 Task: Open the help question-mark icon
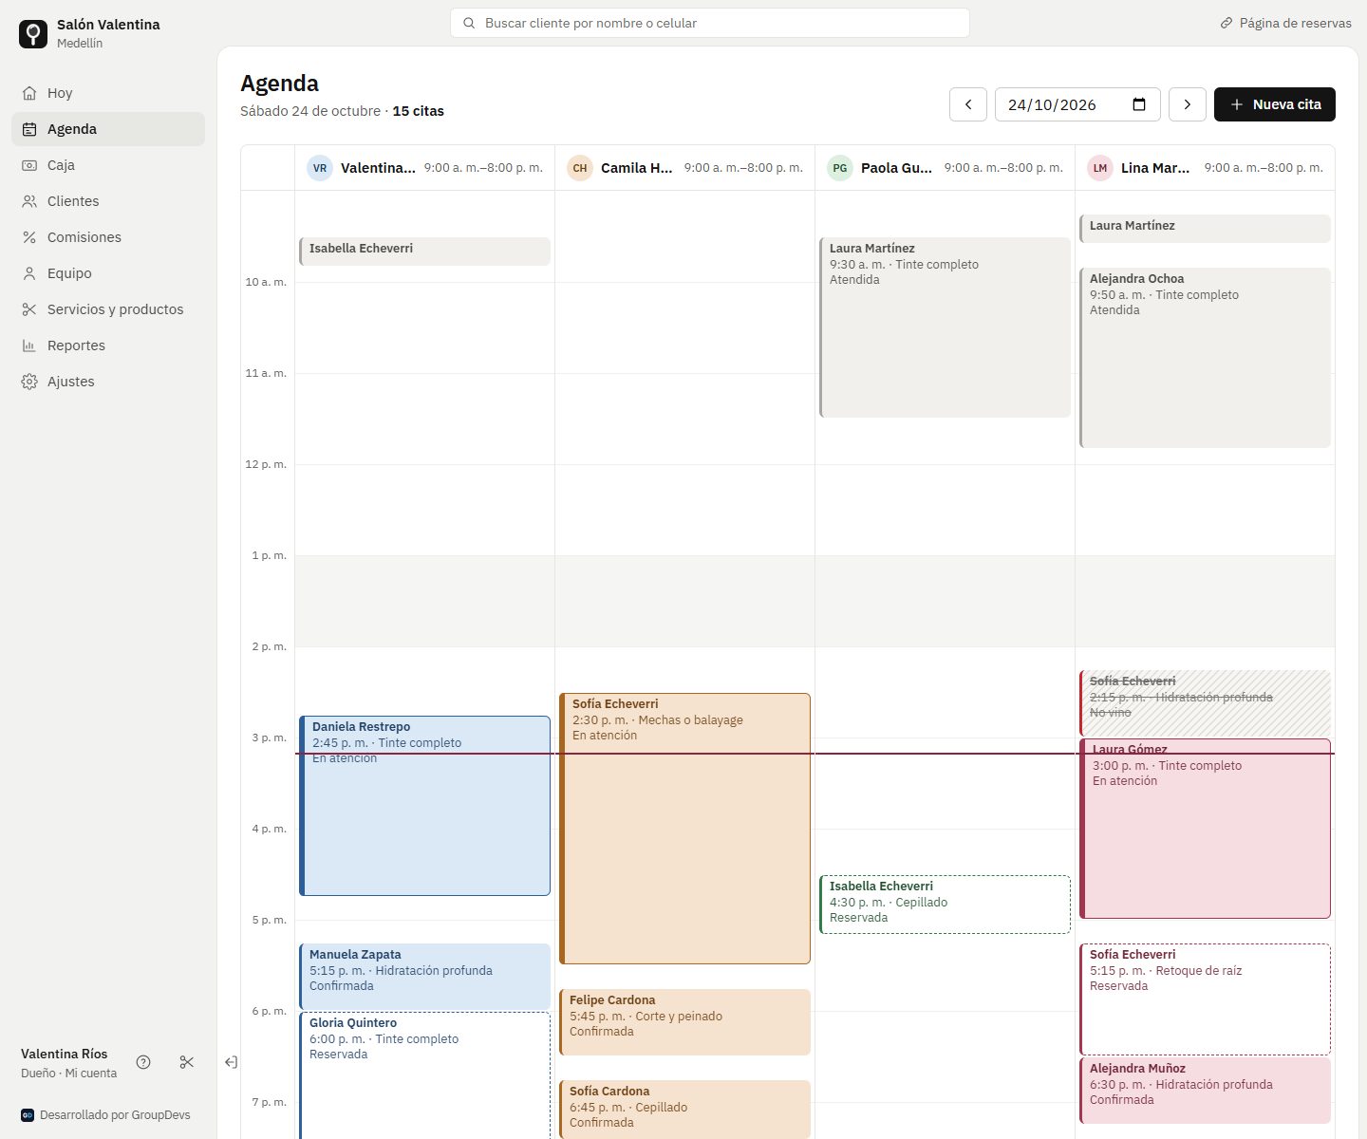143,1062
